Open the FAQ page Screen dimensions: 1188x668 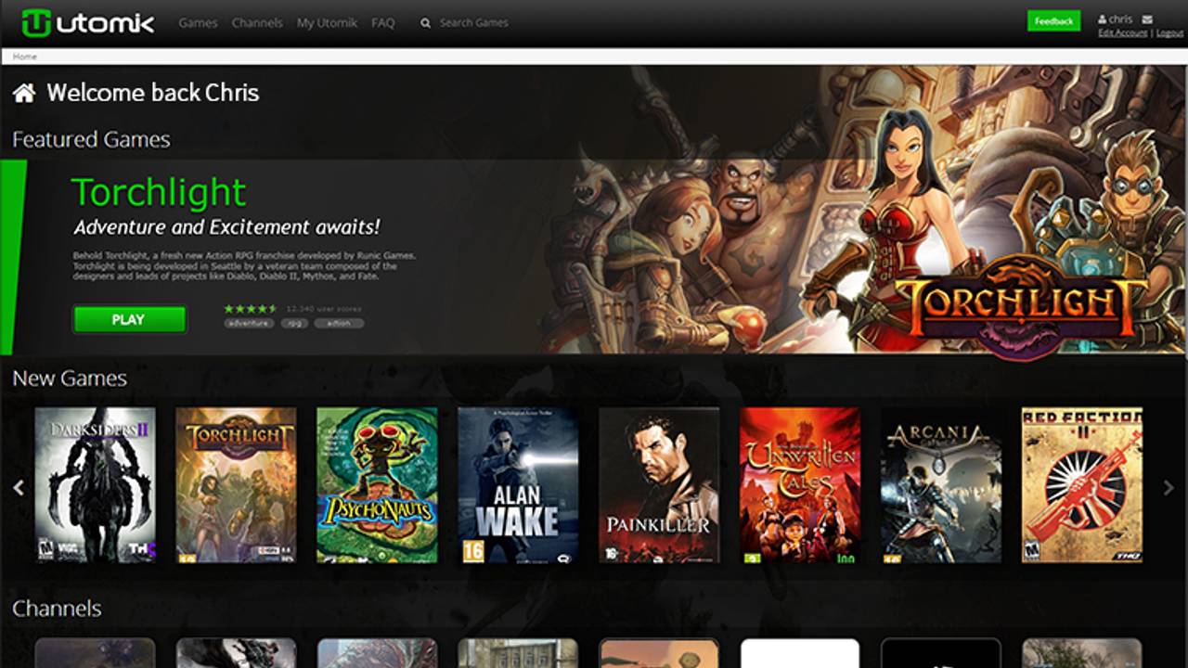click(x=382, y=23)
